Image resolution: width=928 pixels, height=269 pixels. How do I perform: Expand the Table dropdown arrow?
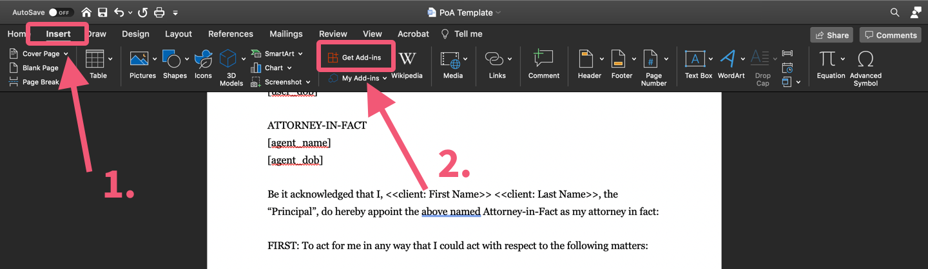pos(110,59)
